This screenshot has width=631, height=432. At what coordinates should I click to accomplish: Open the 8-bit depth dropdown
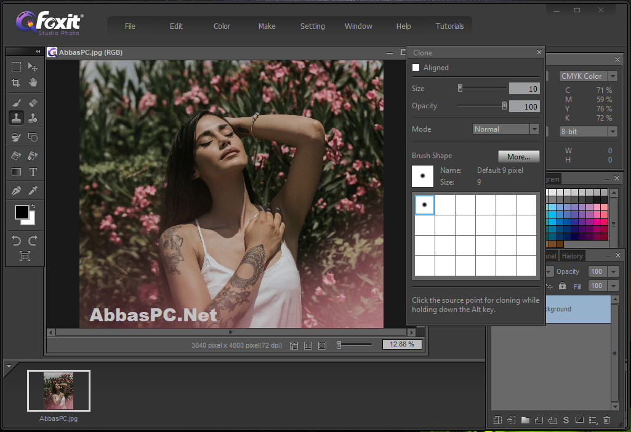[x=588, y=132]
